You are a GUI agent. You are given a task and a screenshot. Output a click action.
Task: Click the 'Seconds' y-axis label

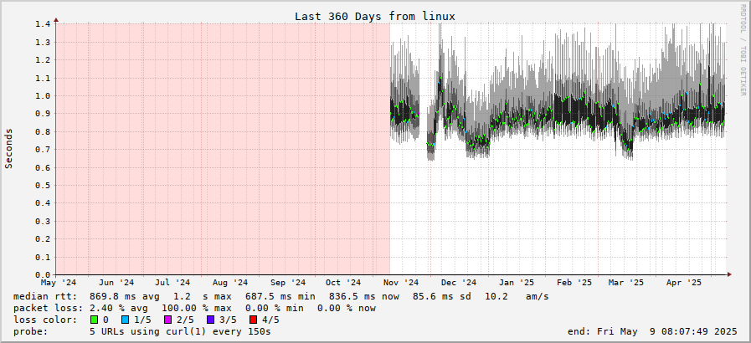(x=8, y=148)
